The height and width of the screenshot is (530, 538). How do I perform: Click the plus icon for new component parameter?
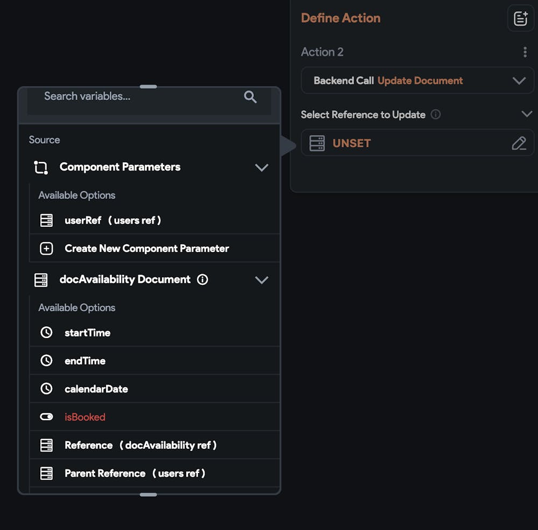coord(47,248)
